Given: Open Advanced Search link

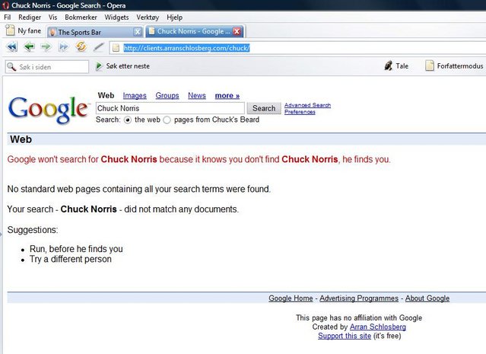Looking at the screenshot, I should point(307,105).
